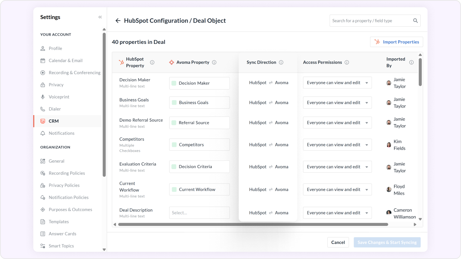
Task: Go to Purposes & Outcomes settings
Action: [70, 210]
